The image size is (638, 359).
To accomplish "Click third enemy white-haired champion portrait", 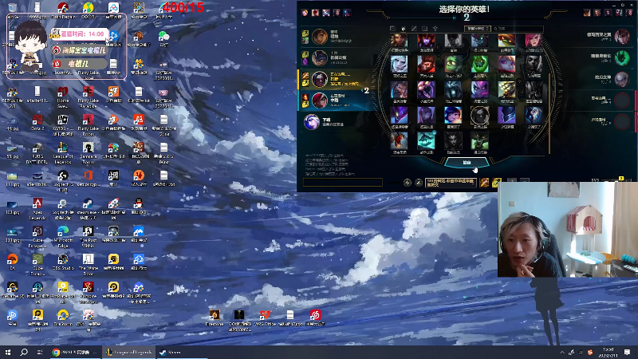I will click(622, 79).
